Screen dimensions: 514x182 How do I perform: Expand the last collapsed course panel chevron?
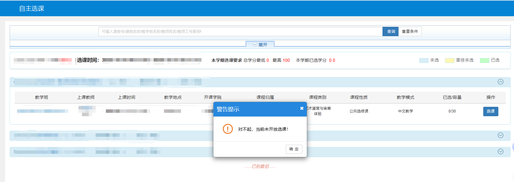tap(500, 152)
